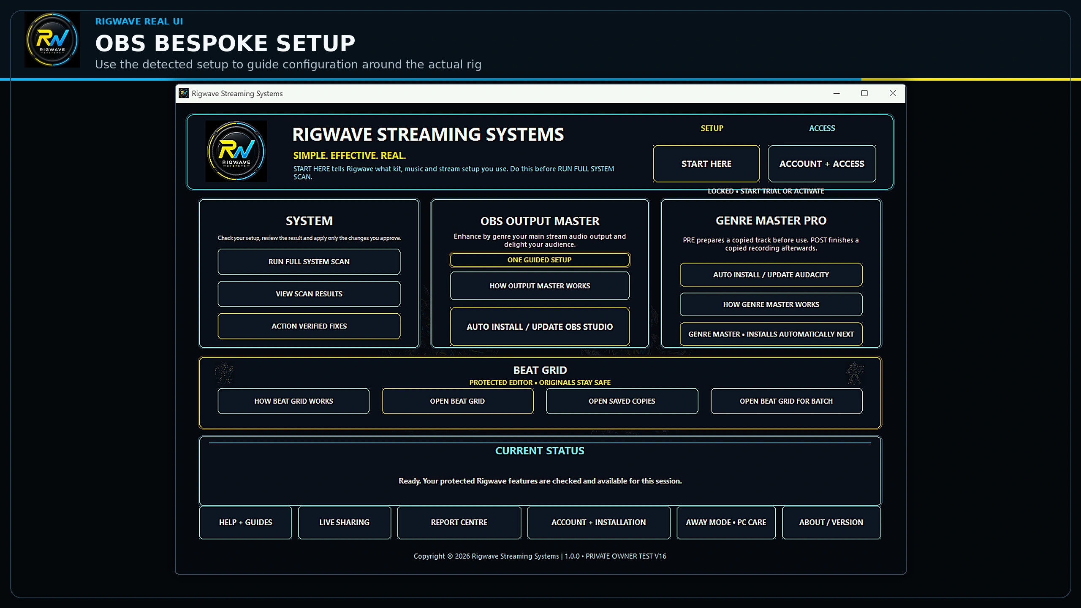Click the title bar Rigwave app icon
1081x608 pixels.
coord(184,93)
